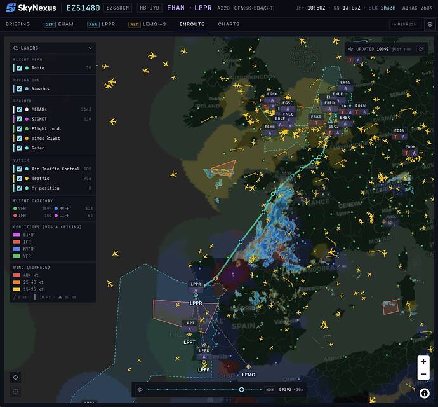The width and height of the screenshot is (438, 407).
Task: Disable the Traffic layer checkbox
Action: [x=19, y=178]
